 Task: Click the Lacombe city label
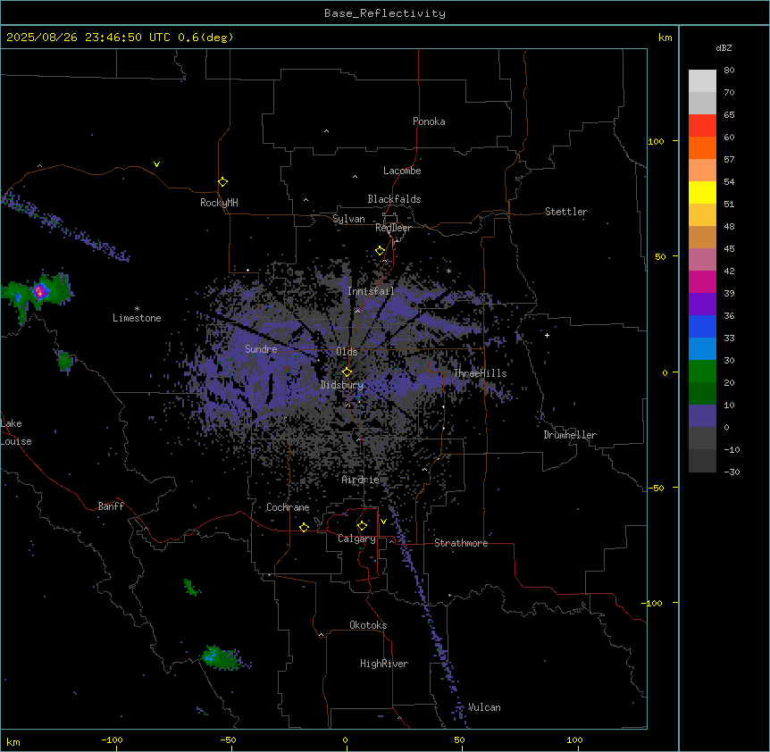[x=402, y=171]
